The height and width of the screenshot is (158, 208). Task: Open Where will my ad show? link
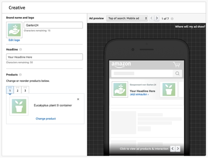[190, 26]
